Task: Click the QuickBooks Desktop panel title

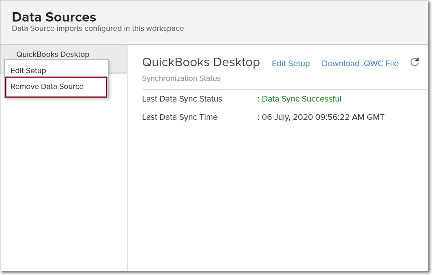Action: 201,62
